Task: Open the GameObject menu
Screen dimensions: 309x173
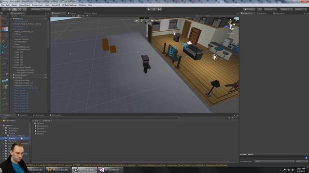Action: (25, 5)
